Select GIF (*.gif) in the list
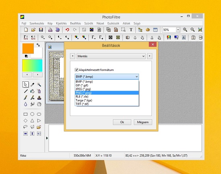Image resolution: width=221 pixels, height=174 pixels. click(107, 85)
